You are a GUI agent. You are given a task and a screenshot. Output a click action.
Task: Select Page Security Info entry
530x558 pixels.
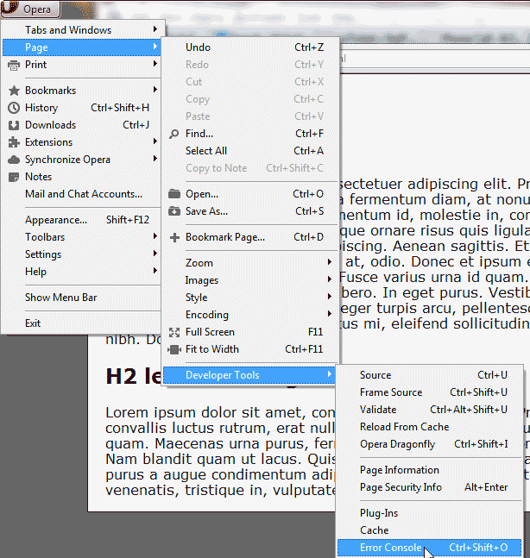tap(401, 487)
